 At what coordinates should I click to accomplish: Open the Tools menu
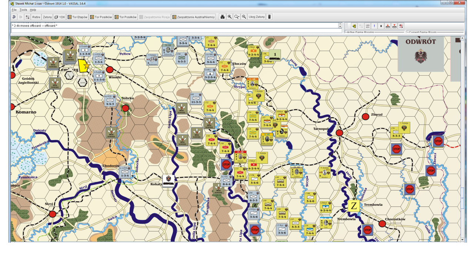[23, 10]
